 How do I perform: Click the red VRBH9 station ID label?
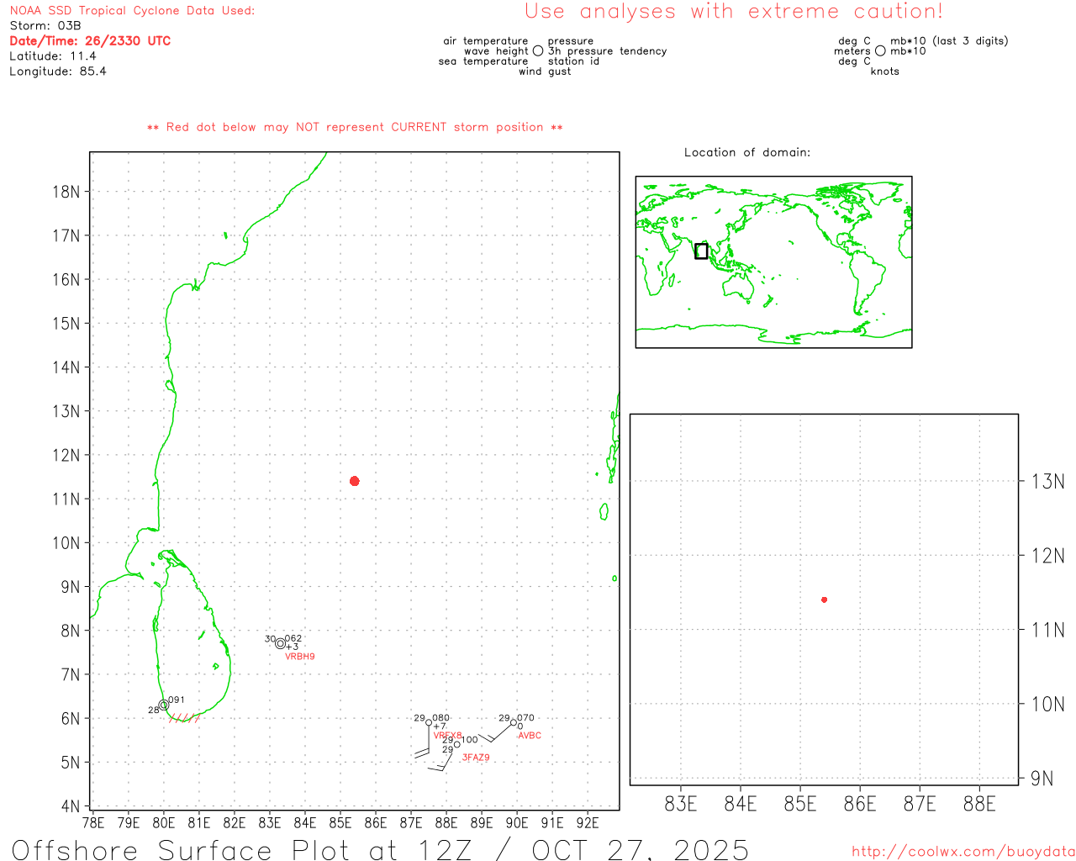pos(300,657)
